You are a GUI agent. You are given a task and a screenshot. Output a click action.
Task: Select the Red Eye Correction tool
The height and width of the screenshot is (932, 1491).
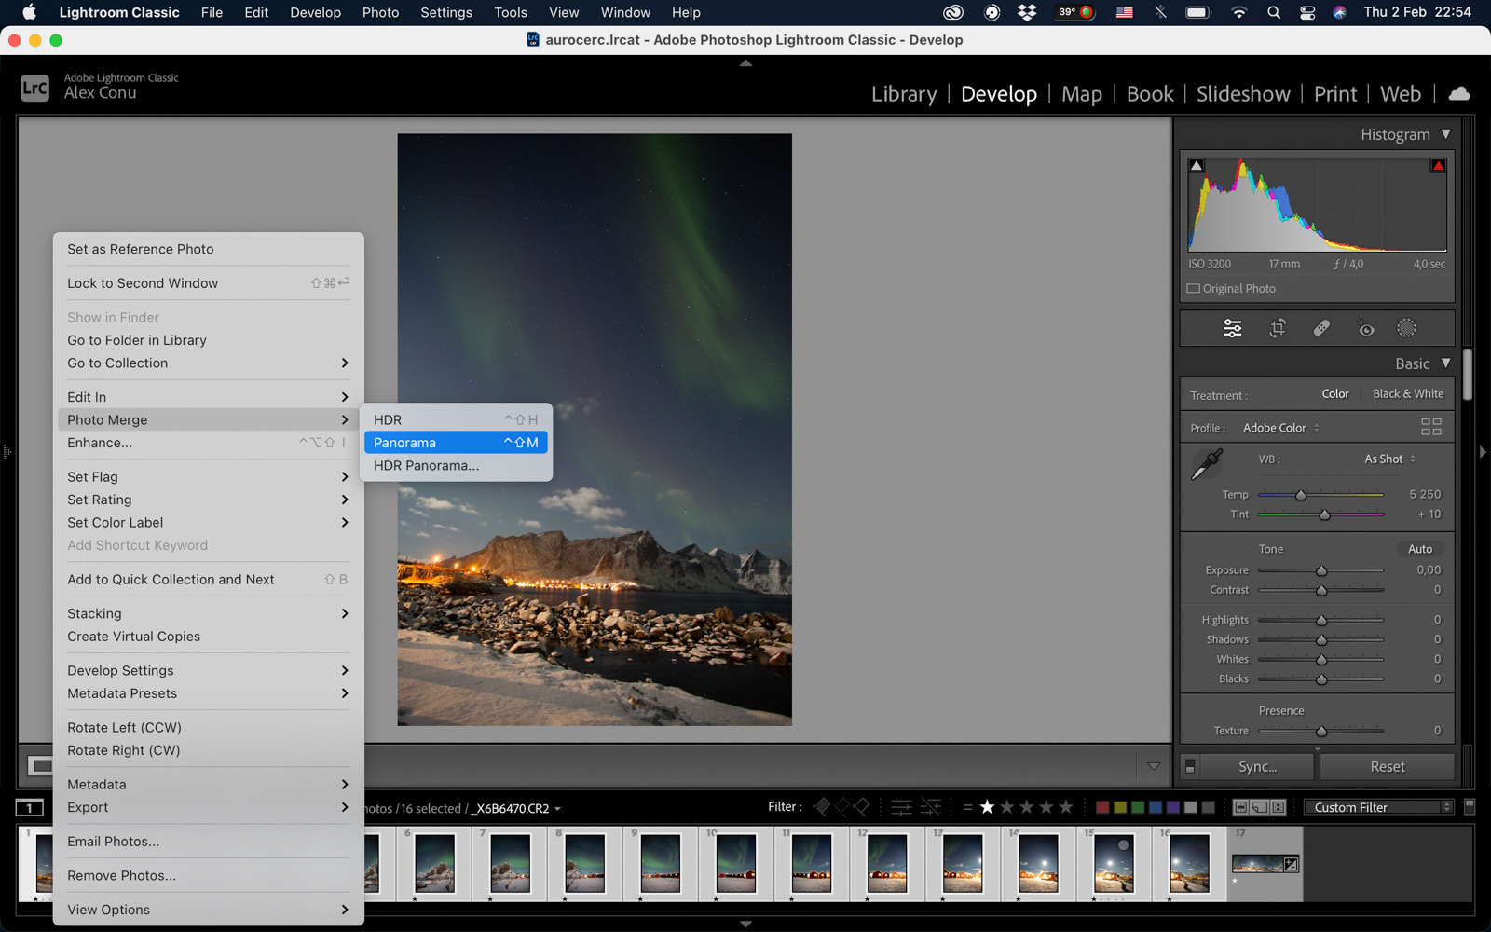click(x=1365, y=328)
